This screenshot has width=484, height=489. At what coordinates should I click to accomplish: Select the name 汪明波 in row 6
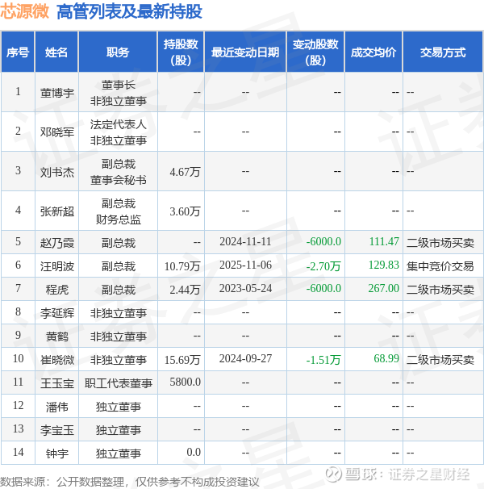(57, 266)
